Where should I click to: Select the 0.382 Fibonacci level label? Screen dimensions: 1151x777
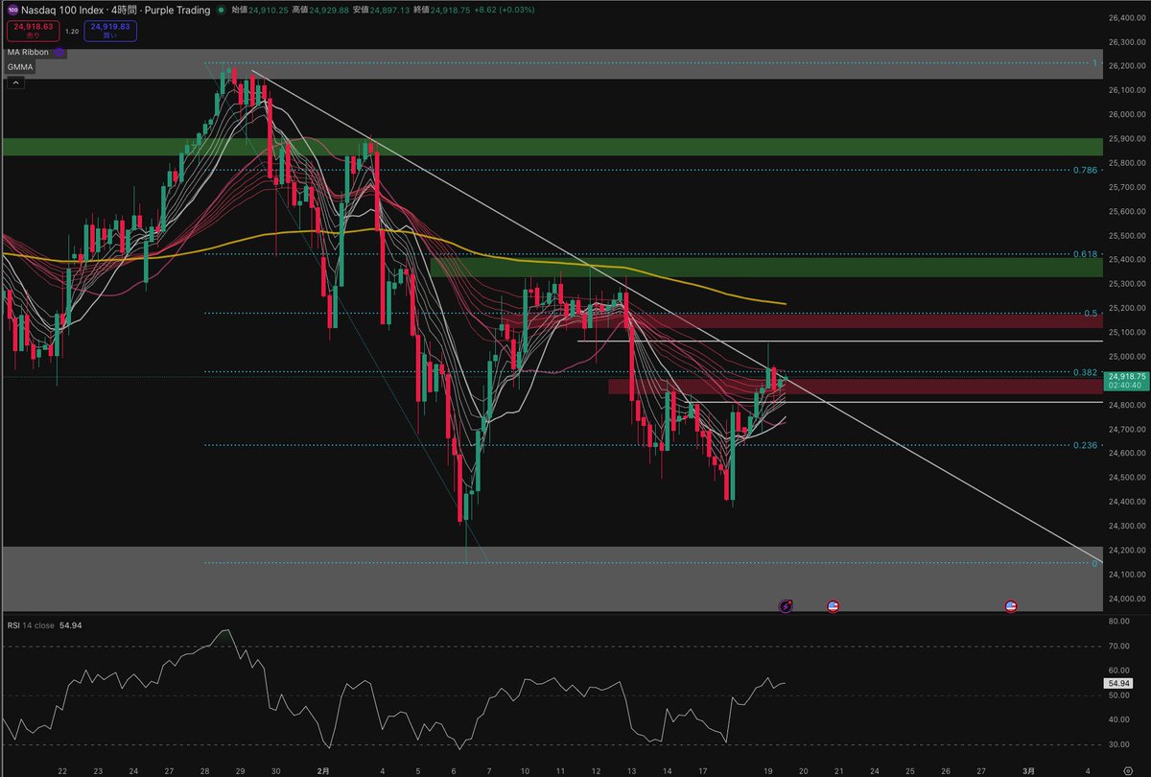[1085, 372]
